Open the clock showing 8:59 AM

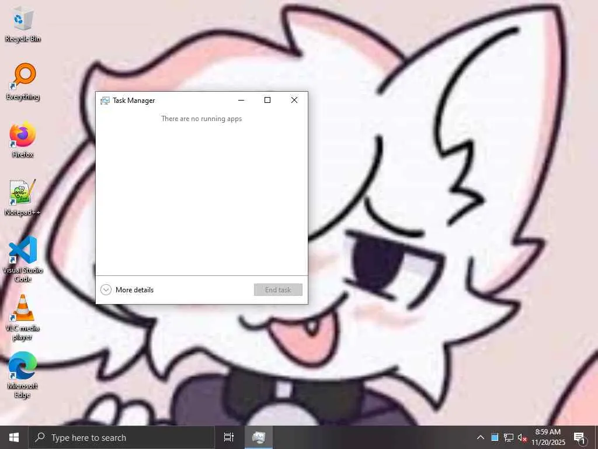point(548,437)
